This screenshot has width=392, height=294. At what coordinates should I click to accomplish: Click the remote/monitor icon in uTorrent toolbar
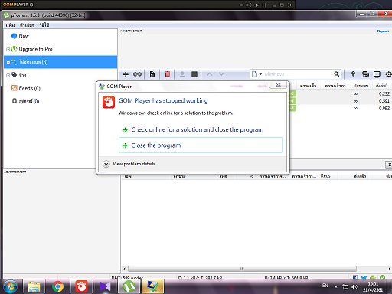point(377,74)
